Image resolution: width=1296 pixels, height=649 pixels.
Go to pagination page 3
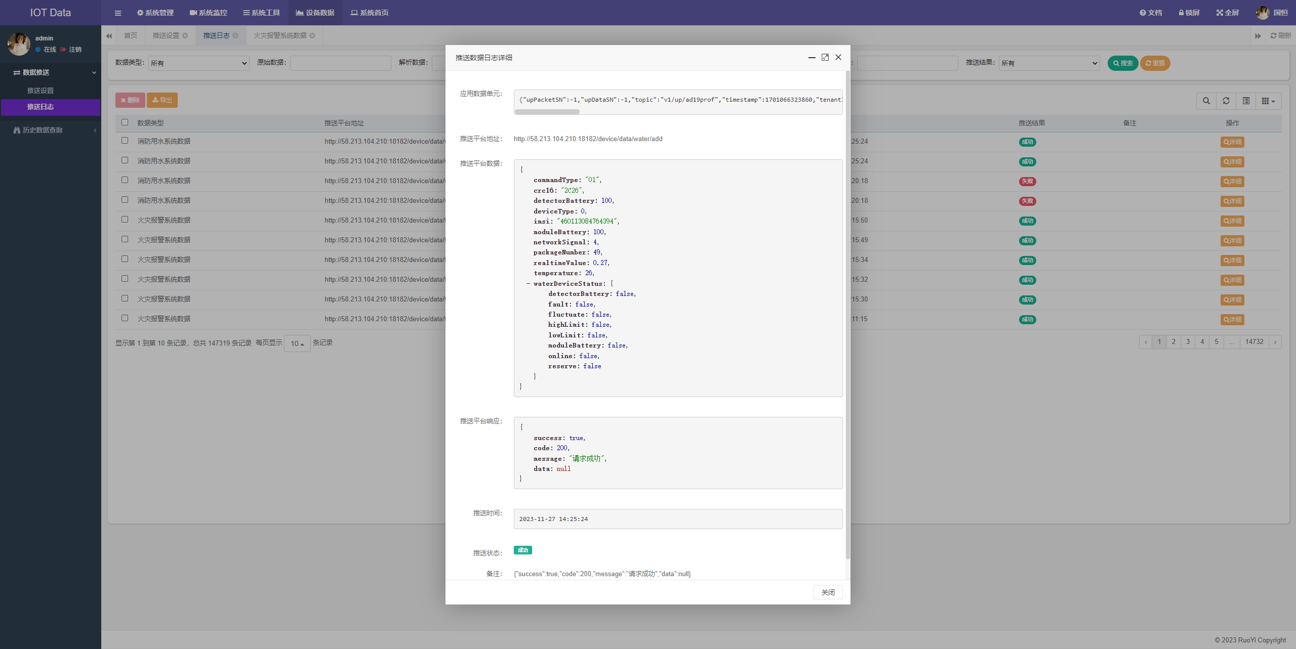pyautogui.click(x=1188, y=342)
